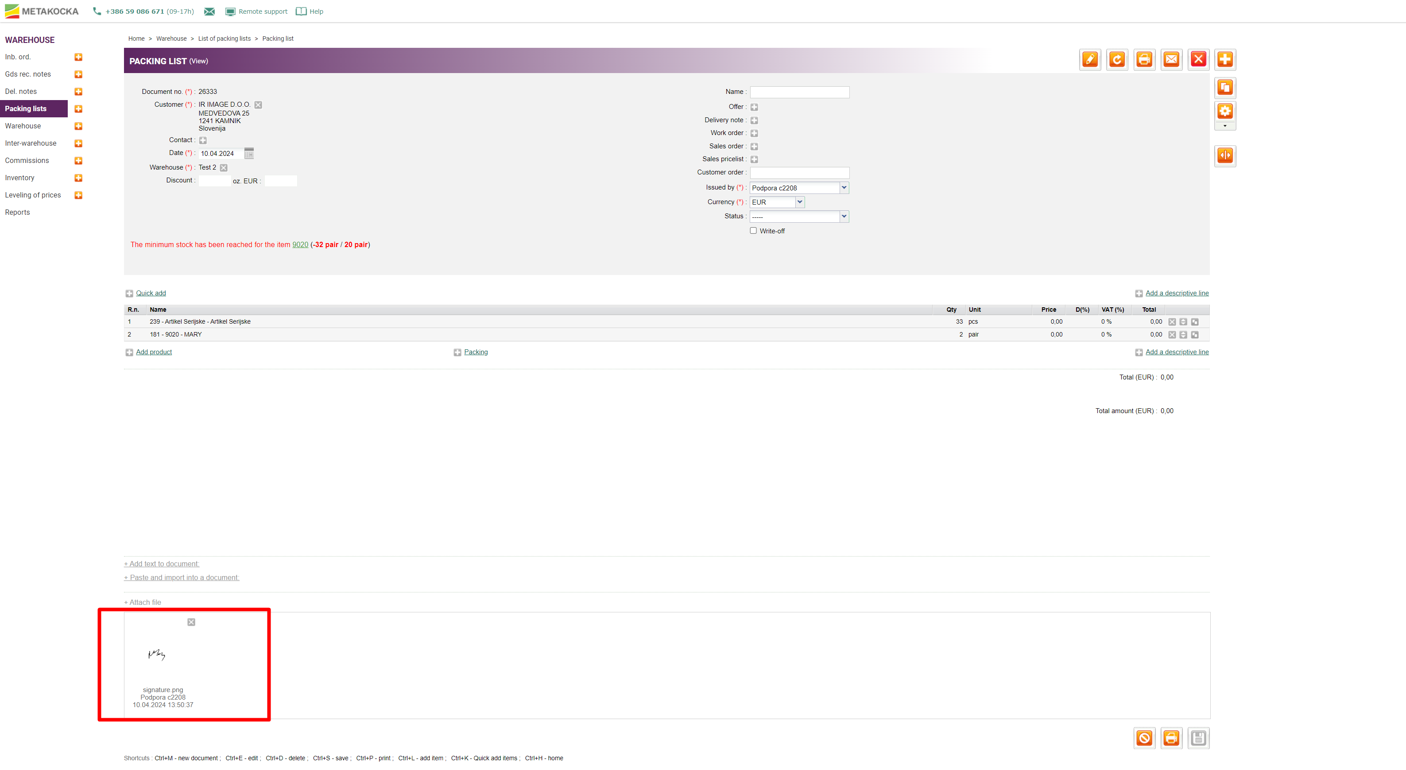
Task: Click the red X delete document icon
Action: [x=1198, y=59]
